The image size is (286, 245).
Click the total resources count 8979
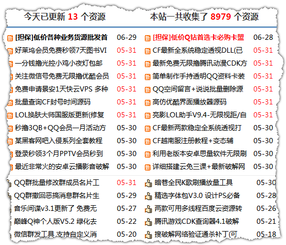point(221,17)
